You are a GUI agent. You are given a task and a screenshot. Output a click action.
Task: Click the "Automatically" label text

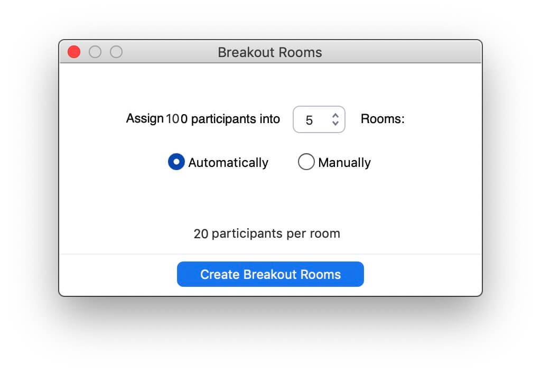[228, 163]
